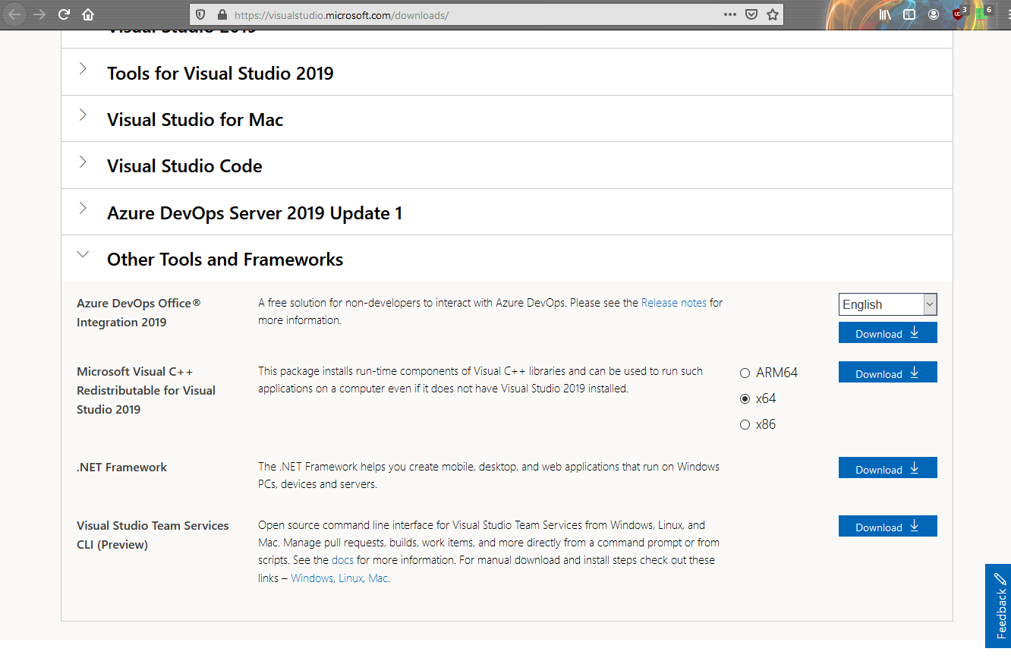The image size is (1011, 658).
Task: Open the Firefox Library
Action: (x=885, y=14)
